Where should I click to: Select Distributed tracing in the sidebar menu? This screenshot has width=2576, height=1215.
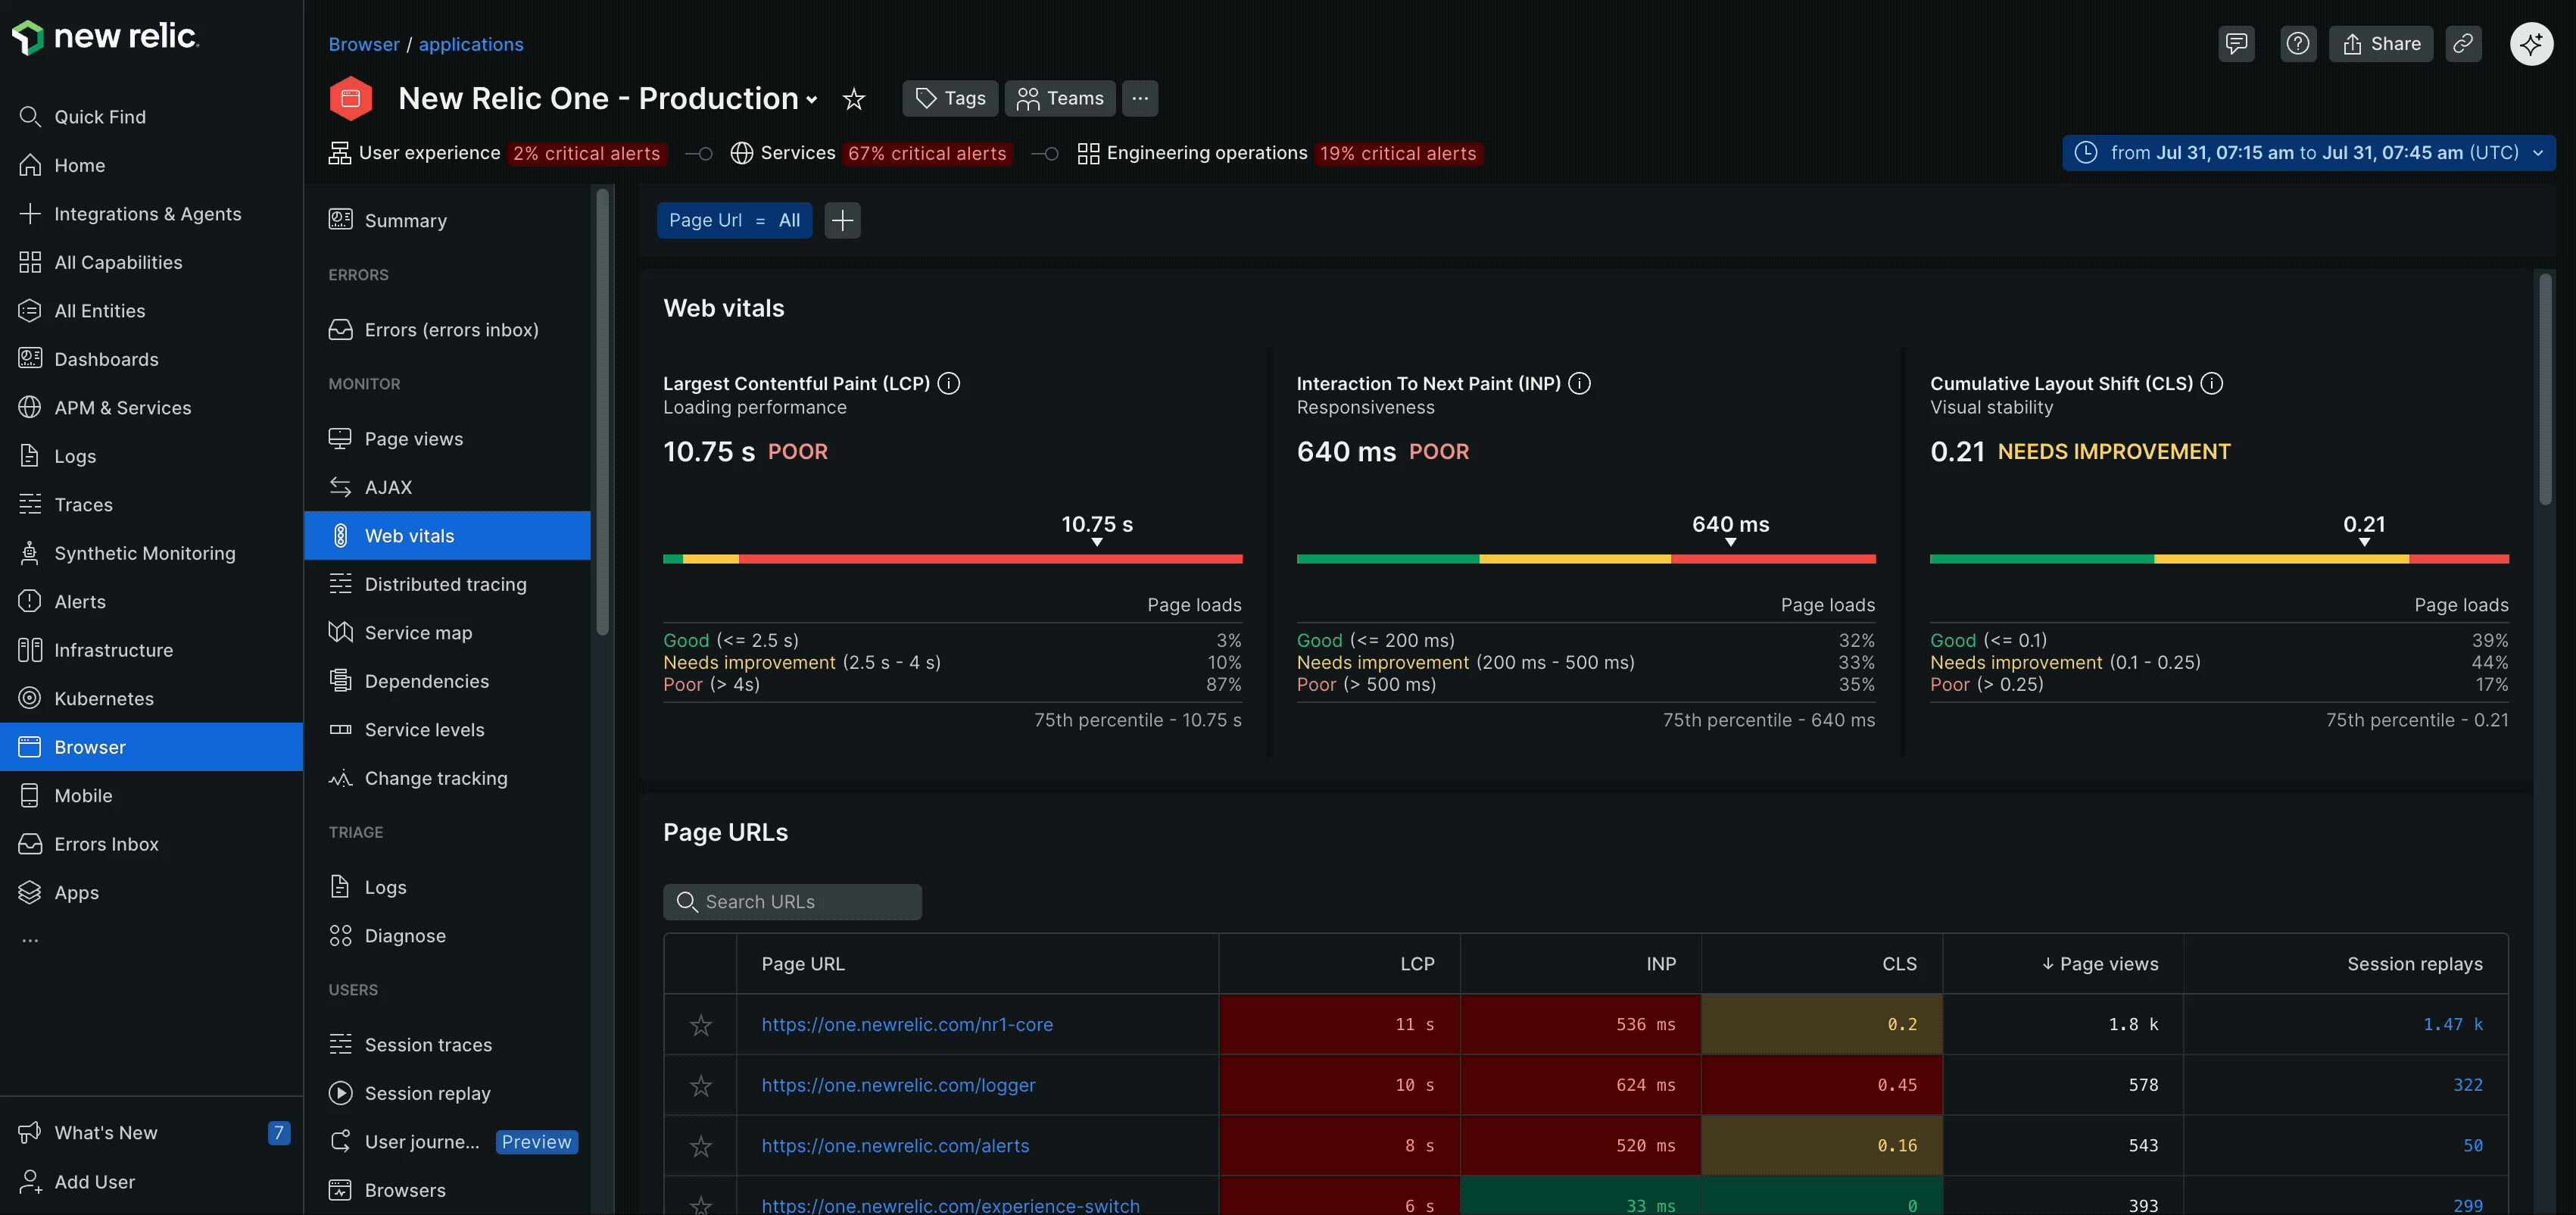[x=445, y=585]
